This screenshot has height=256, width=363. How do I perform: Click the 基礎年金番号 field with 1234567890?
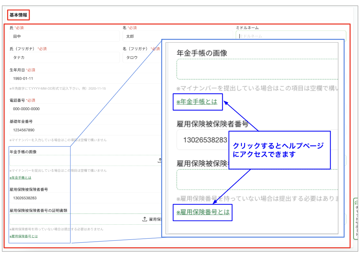tap(86, 130)
